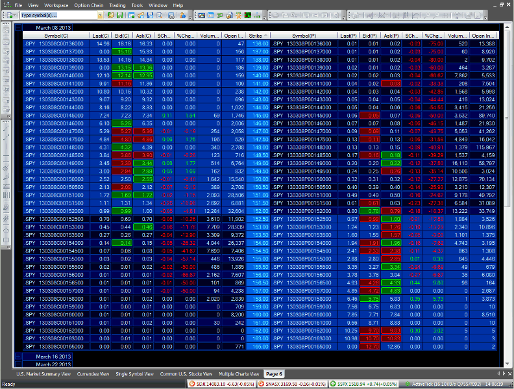Click the $DJI index status bar entry
This screenshot has width=514, height=389.
pyautogui.click(x=221, y=384)
